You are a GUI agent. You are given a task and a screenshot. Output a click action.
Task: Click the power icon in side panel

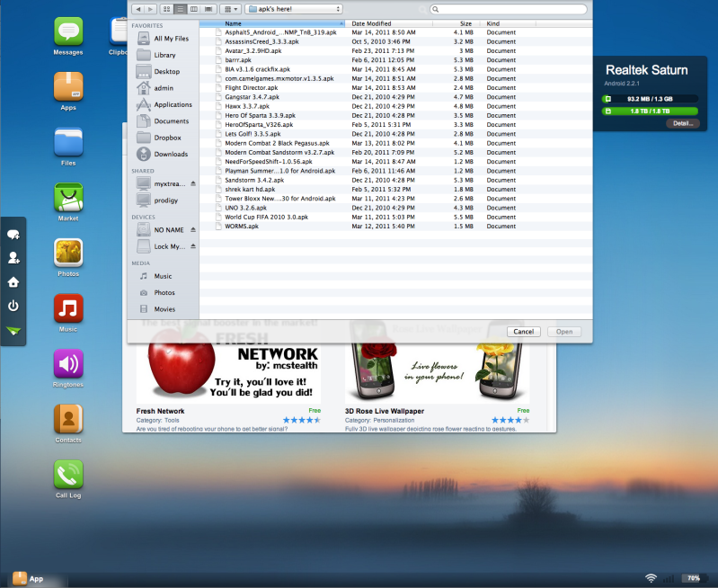(x=13, y=306)
